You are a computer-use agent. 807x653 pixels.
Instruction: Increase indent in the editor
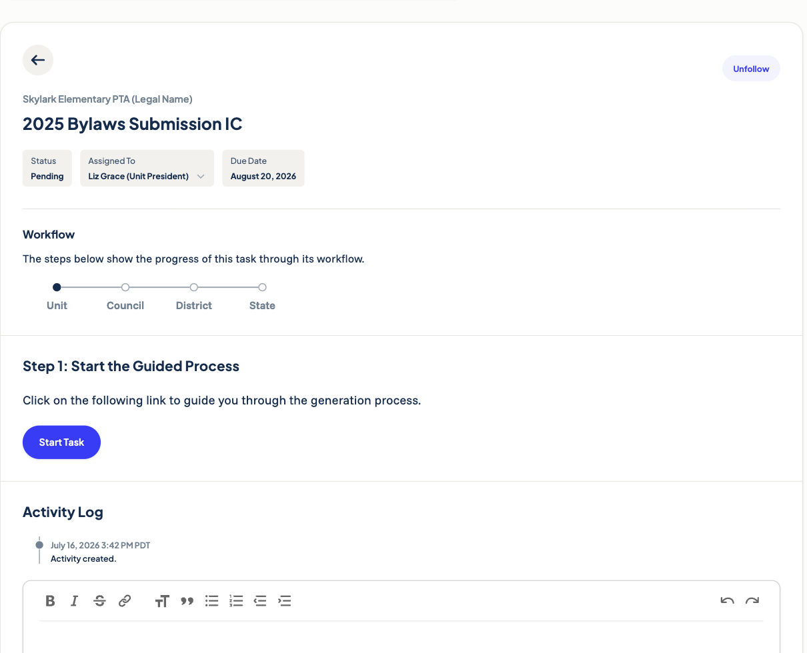[x=285, y=601]
